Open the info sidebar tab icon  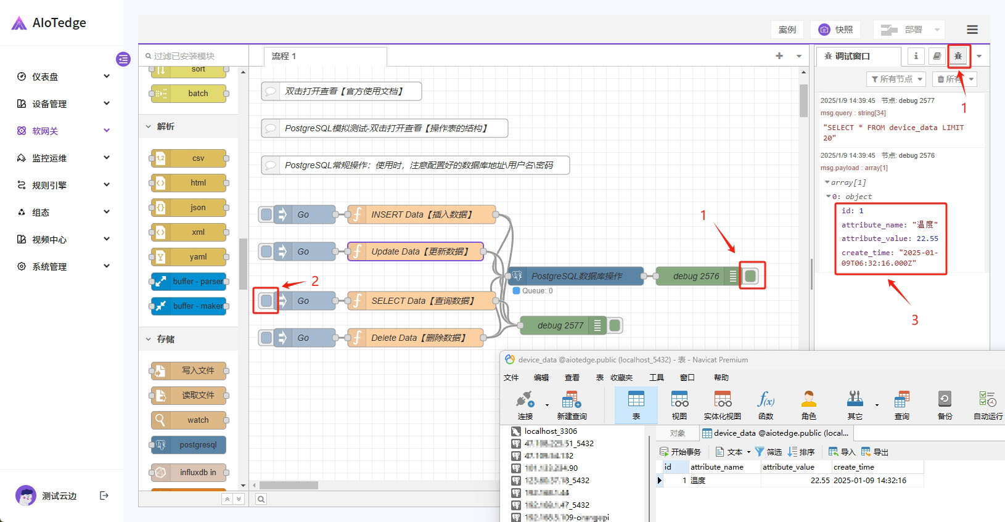916,56
